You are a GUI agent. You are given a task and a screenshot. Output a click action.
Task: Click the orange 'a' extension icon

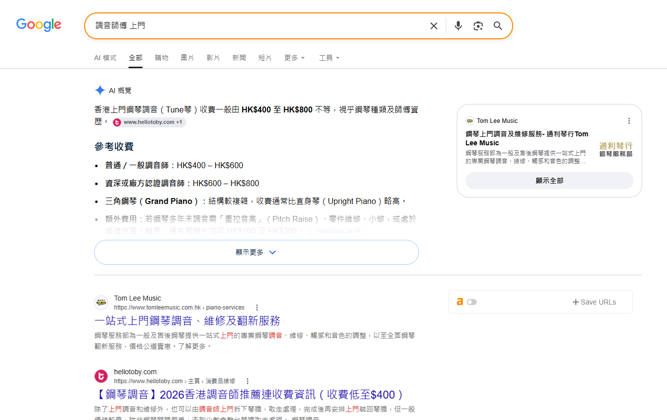(x=460, y=302)
